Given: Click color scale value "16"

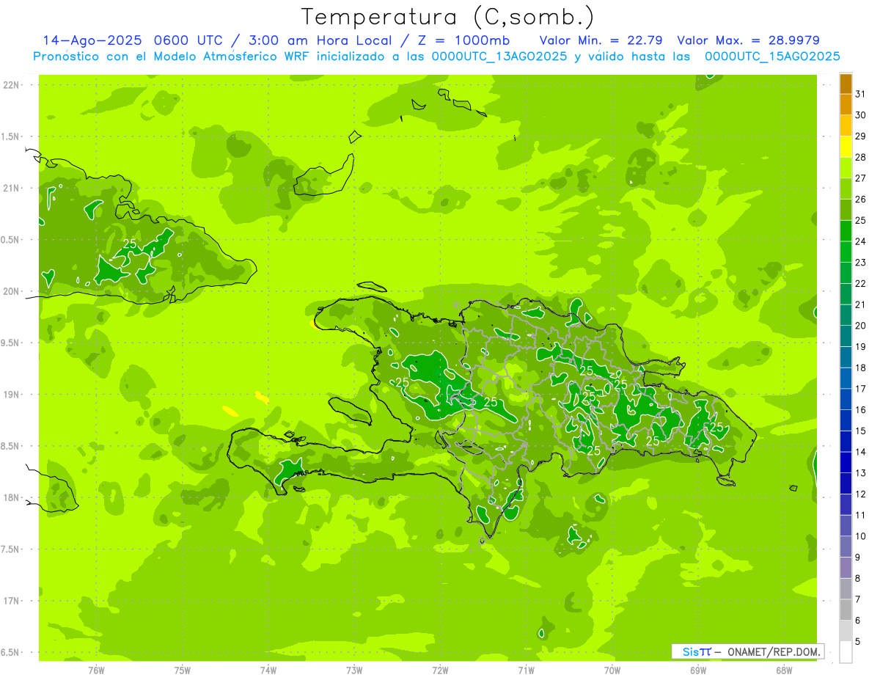Looking at the screenshot, I should [x=861, y=410].
